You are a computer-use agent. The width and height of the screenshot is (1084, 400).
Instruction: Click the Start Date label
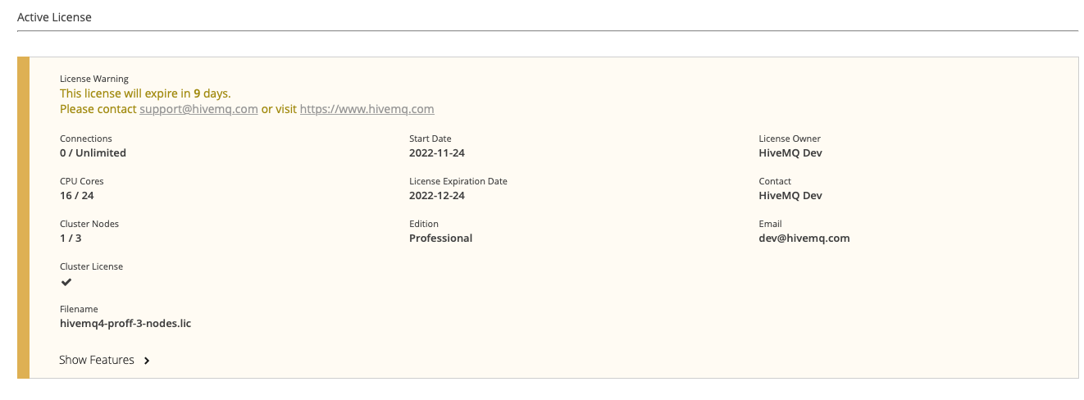point(430,139)
